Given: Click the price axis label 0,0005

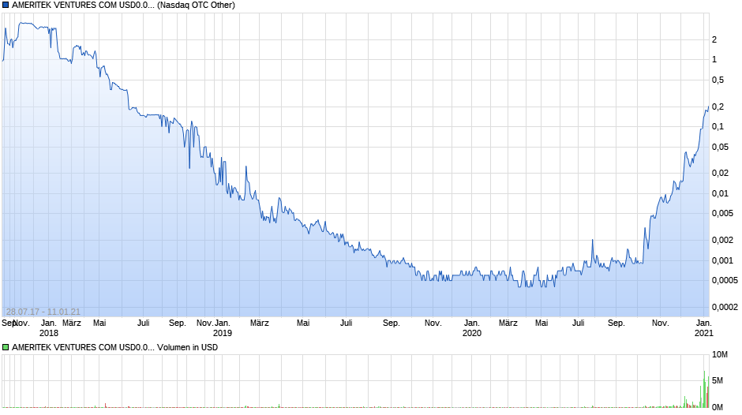Looking at the screenshot, I should point(725,280).
